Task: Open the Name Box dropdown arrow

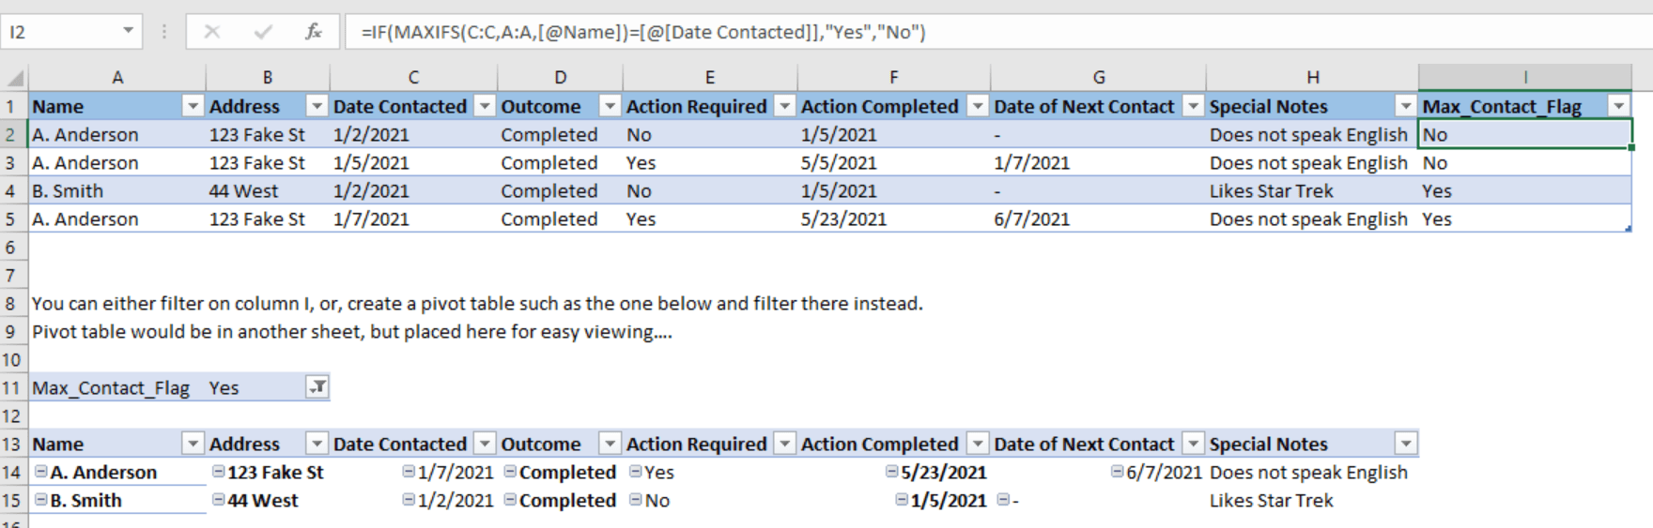Action: click(x=128, y=32)
